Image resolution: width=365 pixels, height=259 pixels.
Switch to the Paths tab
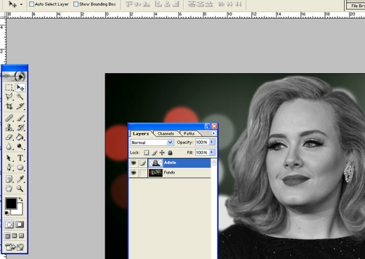(x=190, y=134)
